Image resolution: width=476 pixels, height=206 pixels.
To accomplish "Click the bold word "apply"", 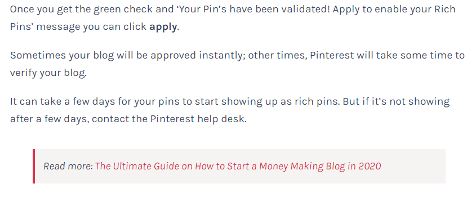I will pos(163,26).
